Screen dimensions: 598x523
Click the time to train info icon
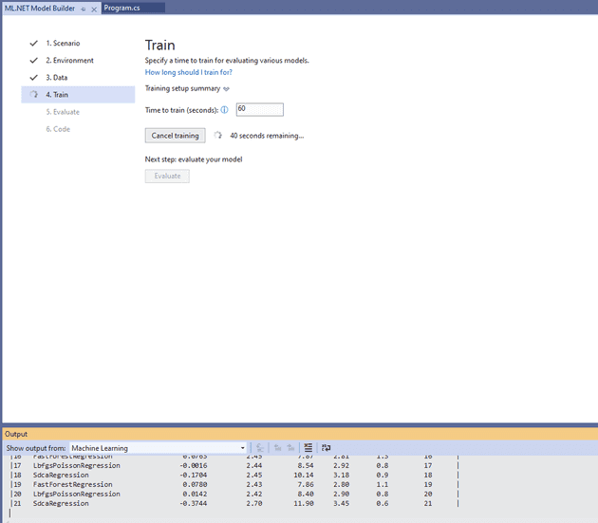225,110
